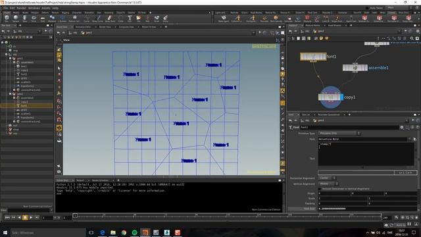
Task: Select the viewport Select tool arrow
Action: coord(59,68)
